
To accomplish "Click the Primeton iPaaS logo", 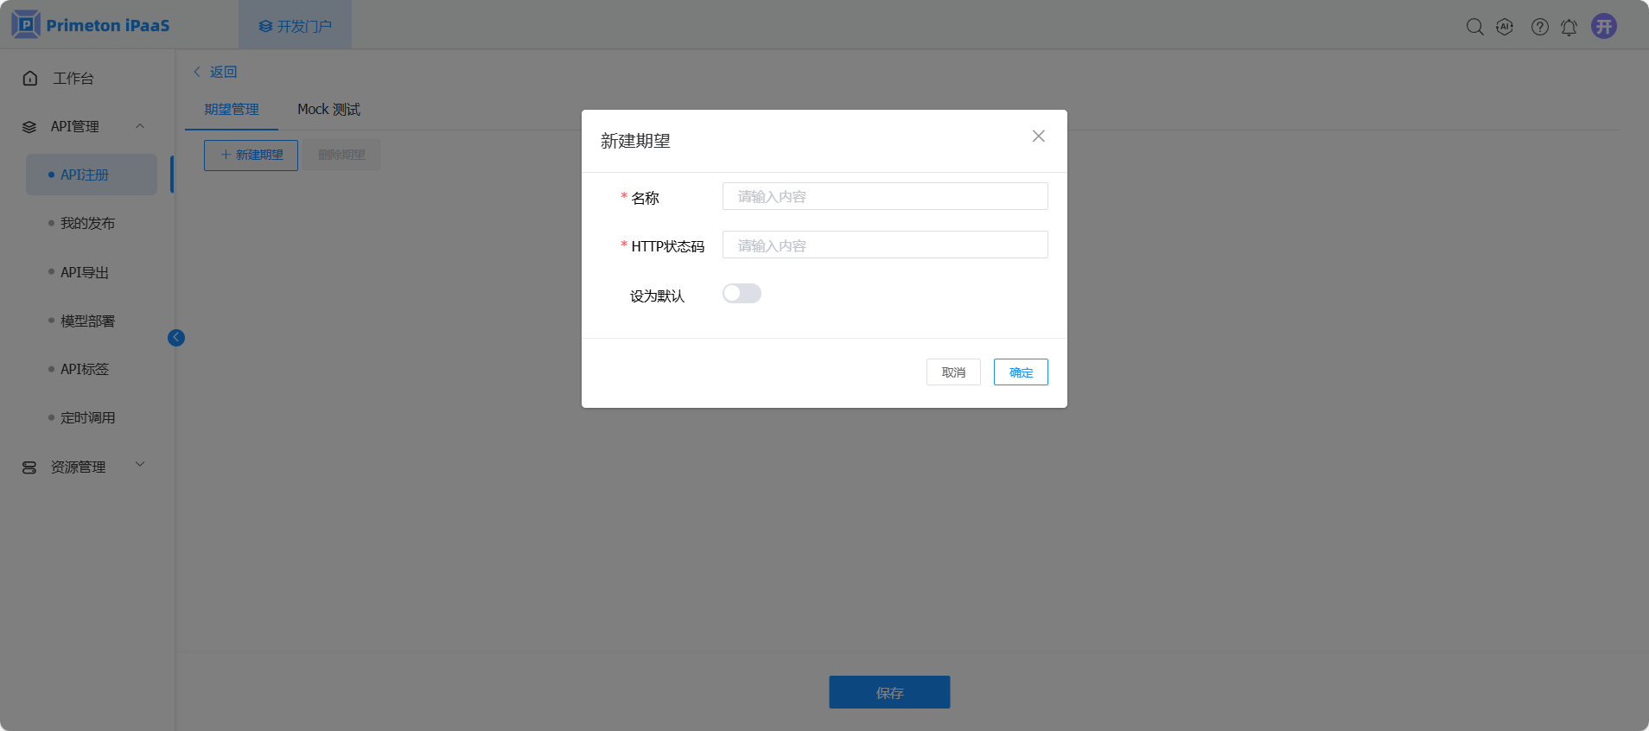I will (91, 25).
